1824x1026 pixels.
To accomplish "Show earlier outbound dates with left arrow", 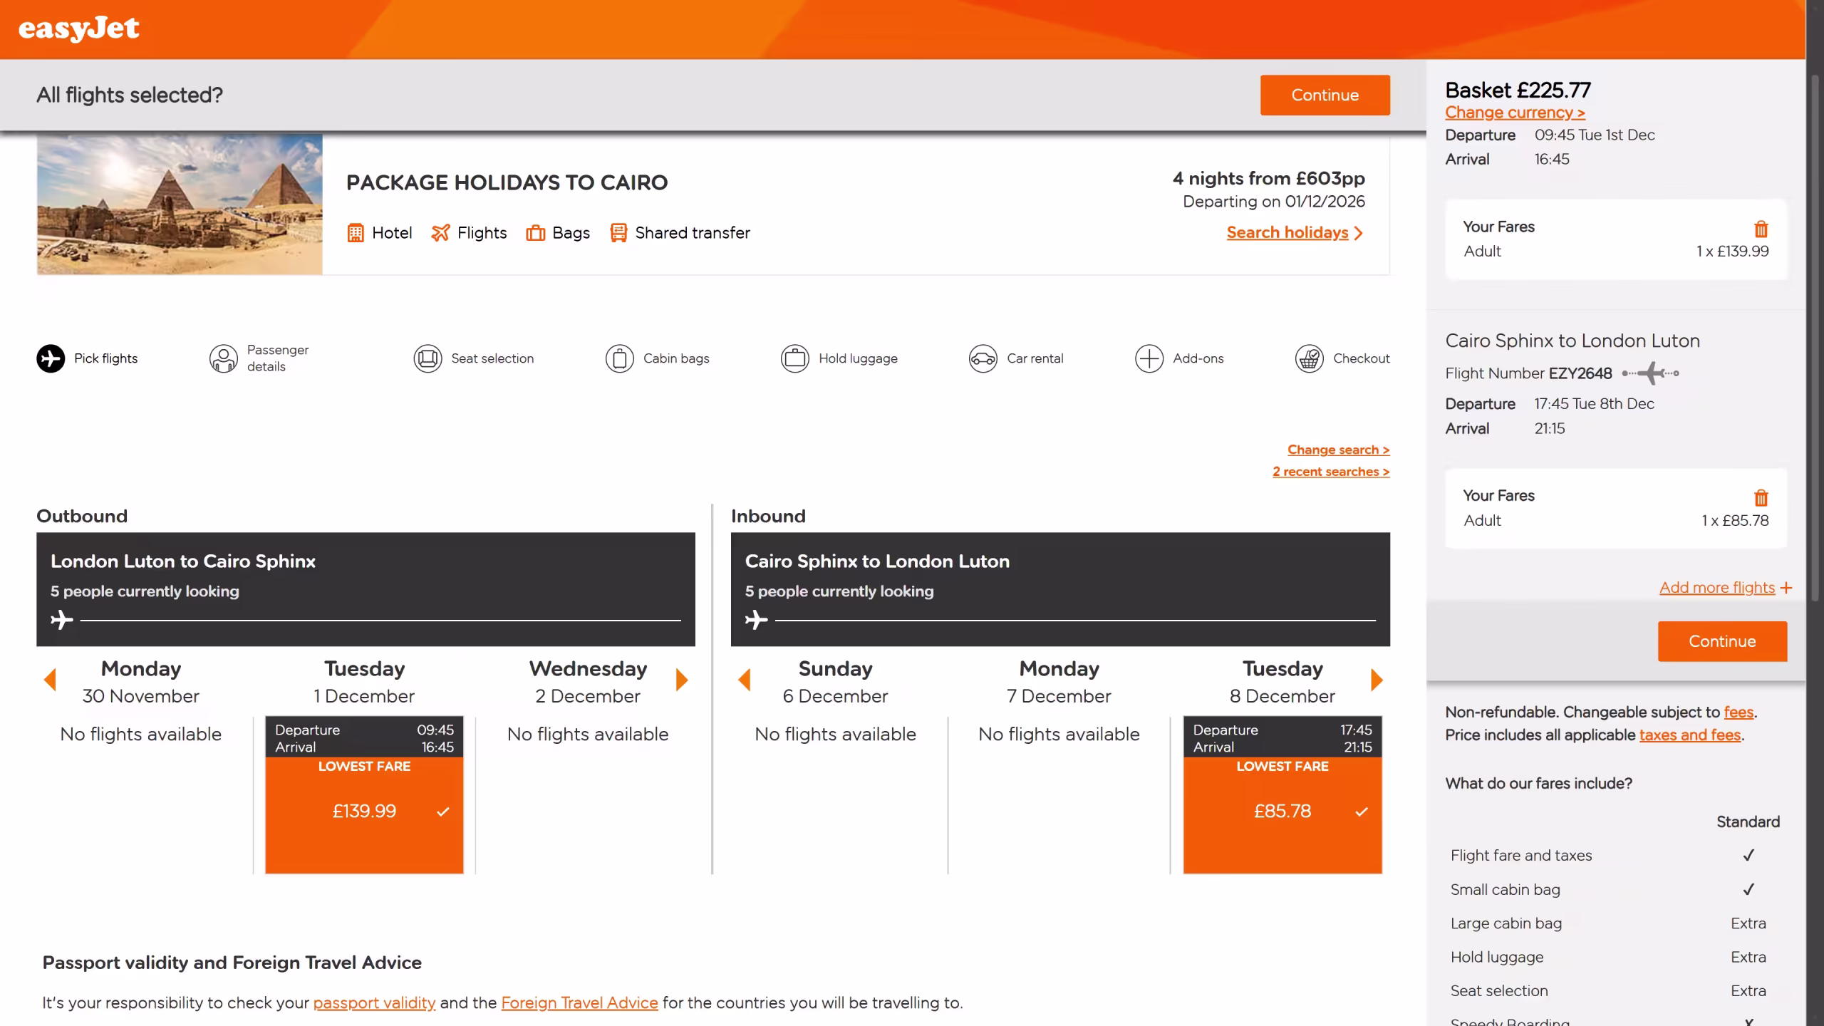I will (x=50, y=680).
